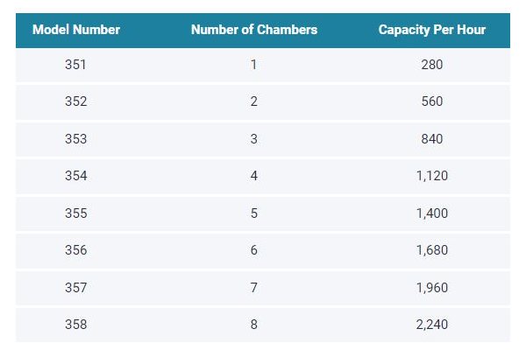Click the 840 capacity value
The image size is (526, 350).
click(431, 139)
